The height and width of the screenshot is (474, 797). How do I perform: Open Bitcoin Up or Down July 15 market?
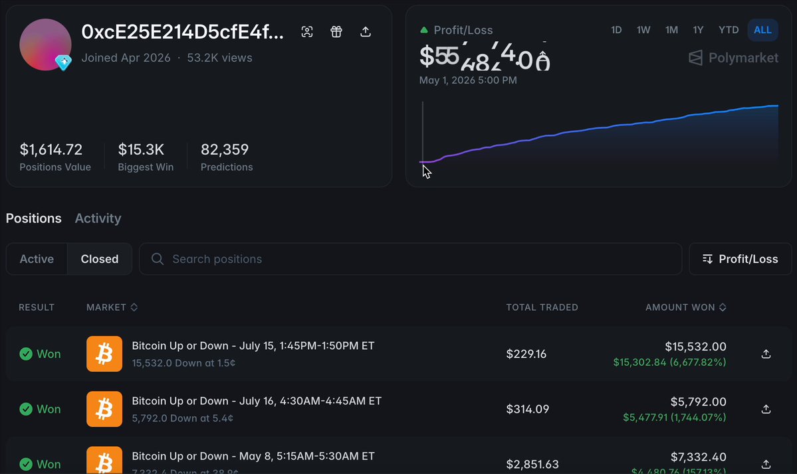click(253, 346)
